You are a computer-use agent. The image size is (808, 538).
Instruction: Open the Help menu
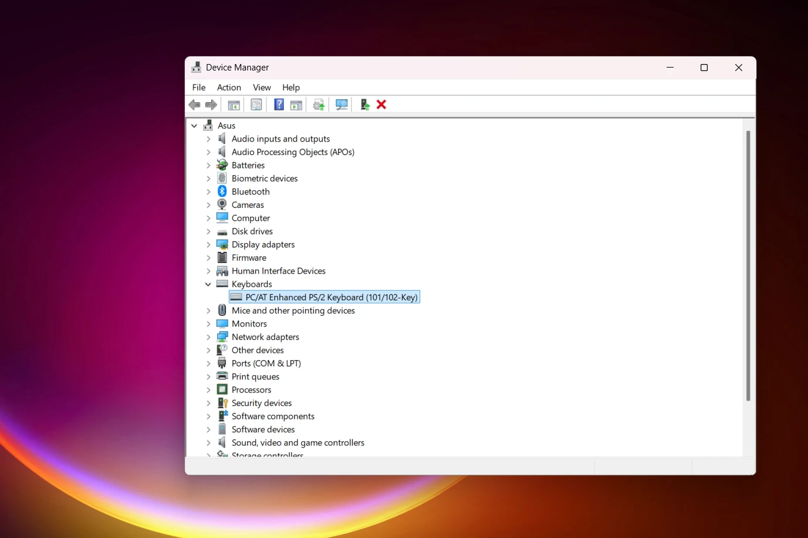click(291, 88)
